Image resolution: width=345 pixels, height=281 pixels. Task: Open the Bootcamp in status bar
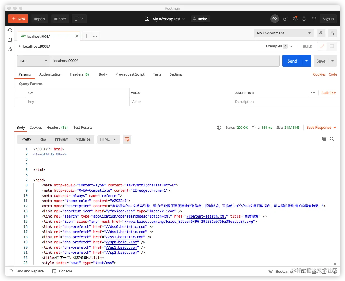[x=281, y=271]
